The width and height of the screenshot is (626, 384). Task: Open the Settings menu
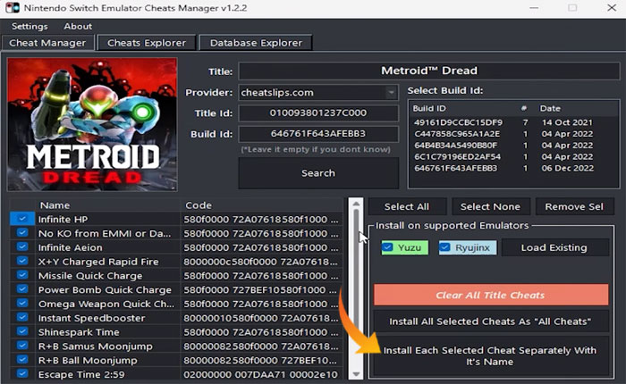pyautogui.click(x=30, y=26)
